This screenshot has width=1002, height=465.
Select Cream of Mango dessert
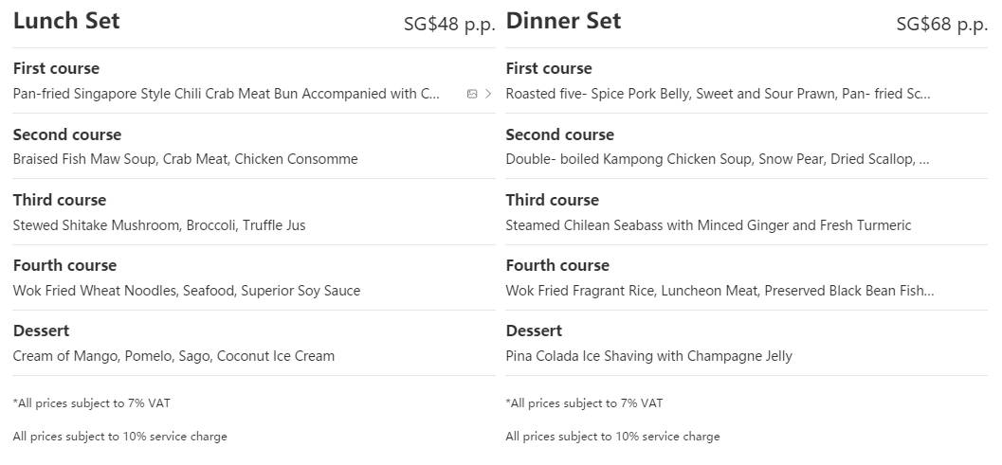(173, 356)
